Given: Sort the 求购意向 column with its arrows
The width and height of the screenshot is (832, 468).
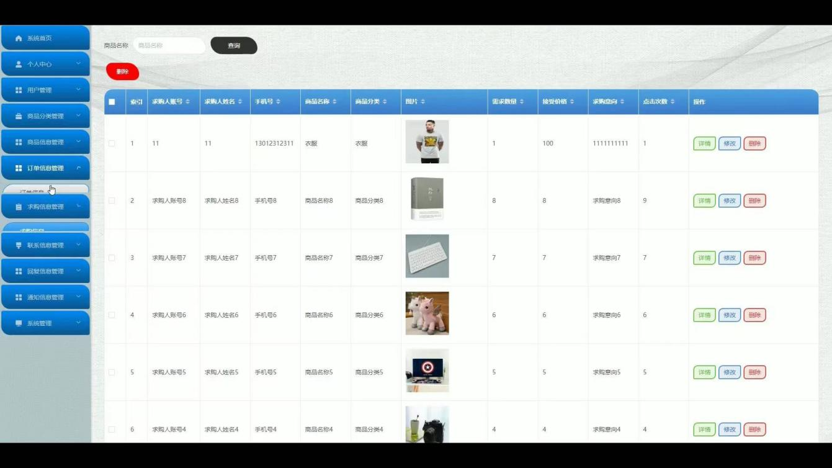Looking at the screenshot, I should (x=622, y=102).
